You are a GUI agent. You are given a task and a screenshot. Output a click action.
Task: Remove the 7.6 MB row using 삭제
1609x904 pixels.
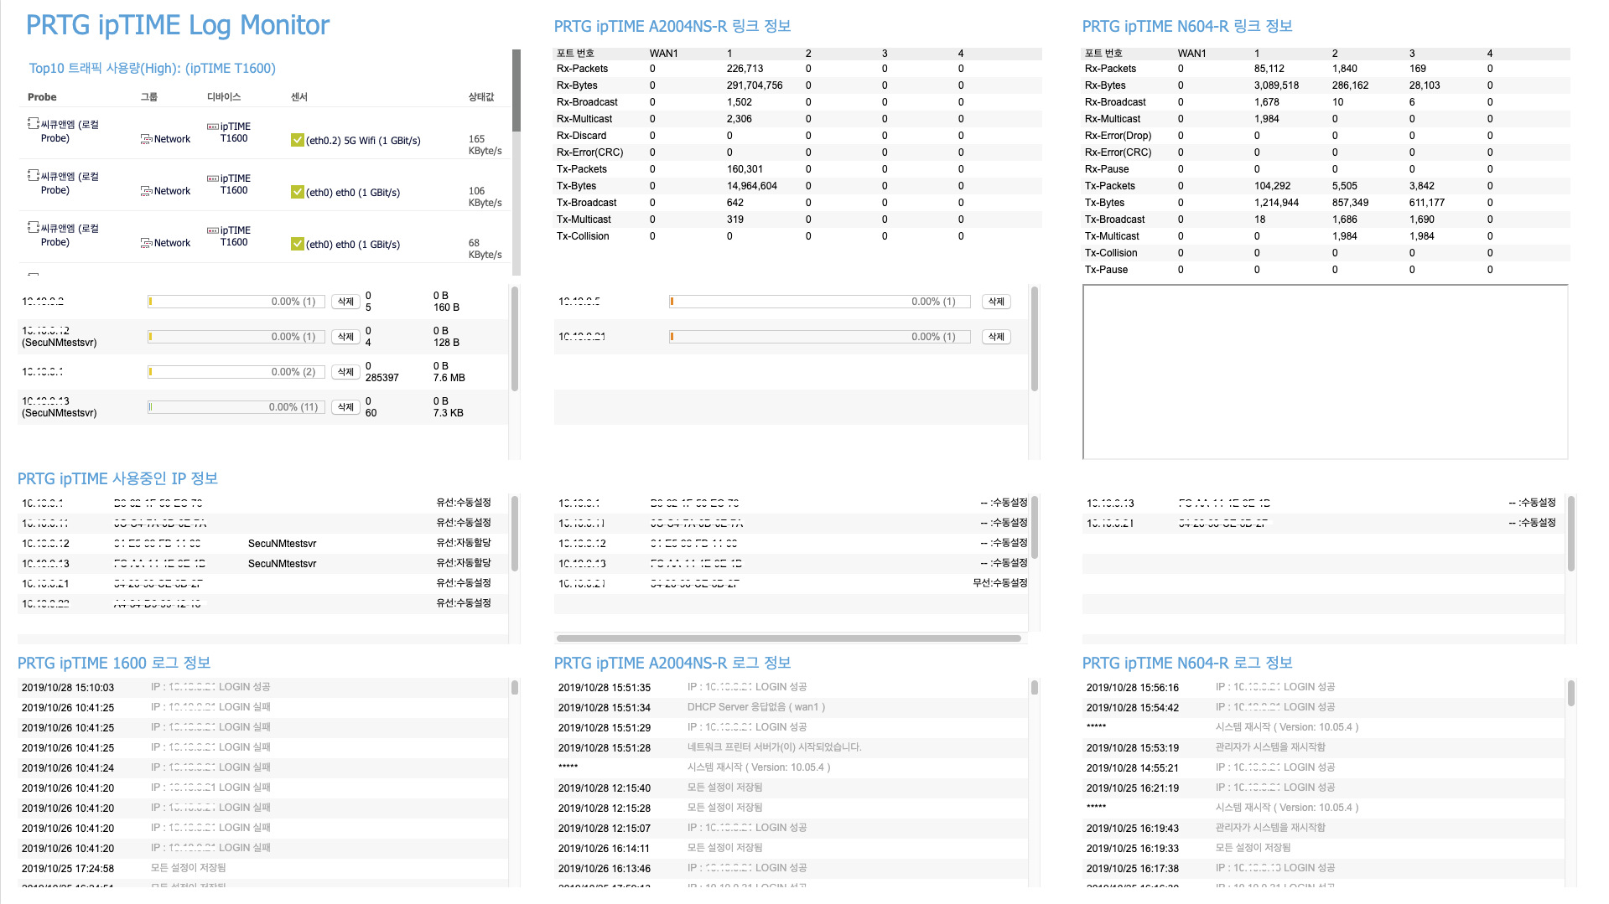click(x=345, y=372)
